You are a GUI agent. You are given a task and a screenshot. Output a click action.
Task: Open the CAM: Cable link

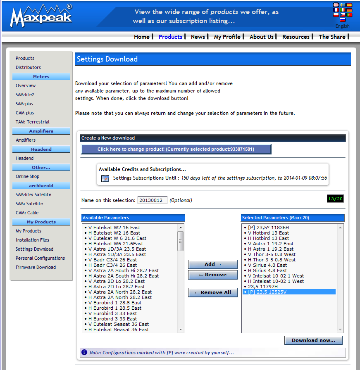click(x=27, y=213)
